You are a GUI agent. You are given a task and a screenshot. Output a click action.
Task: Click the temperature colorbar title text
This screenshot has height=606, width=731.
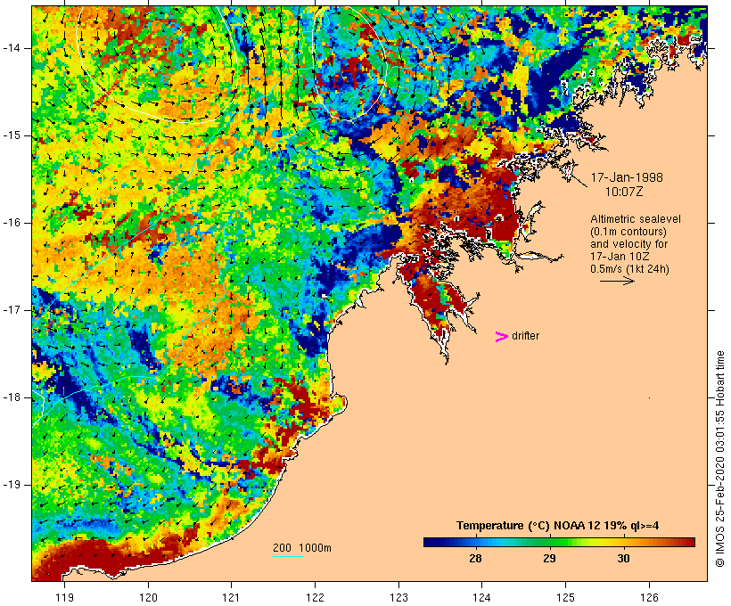557,526
